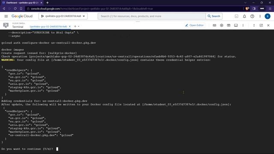Focus the resources search field
The image size is (274, 154).
pos(152,16)
